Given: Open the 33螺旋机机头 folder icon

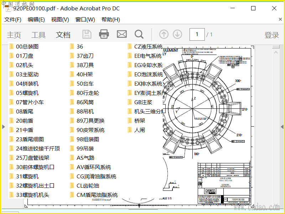Looking at the screenshot, I should pos(11,195).
